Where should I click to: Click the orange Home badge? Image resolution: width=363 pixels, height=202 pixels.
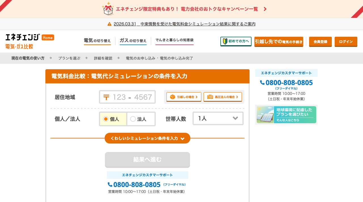(x=48, y=37)
